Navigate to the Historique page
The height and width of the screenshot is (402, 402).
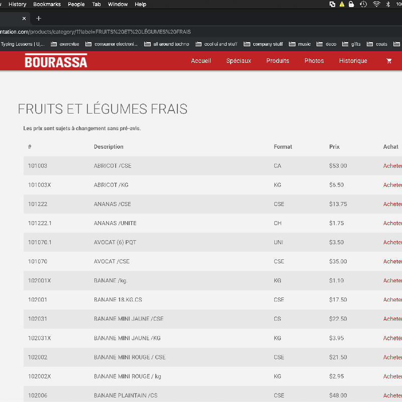click(353, 61)
